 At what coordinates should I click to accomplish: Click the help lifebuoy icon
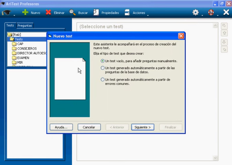211,12
